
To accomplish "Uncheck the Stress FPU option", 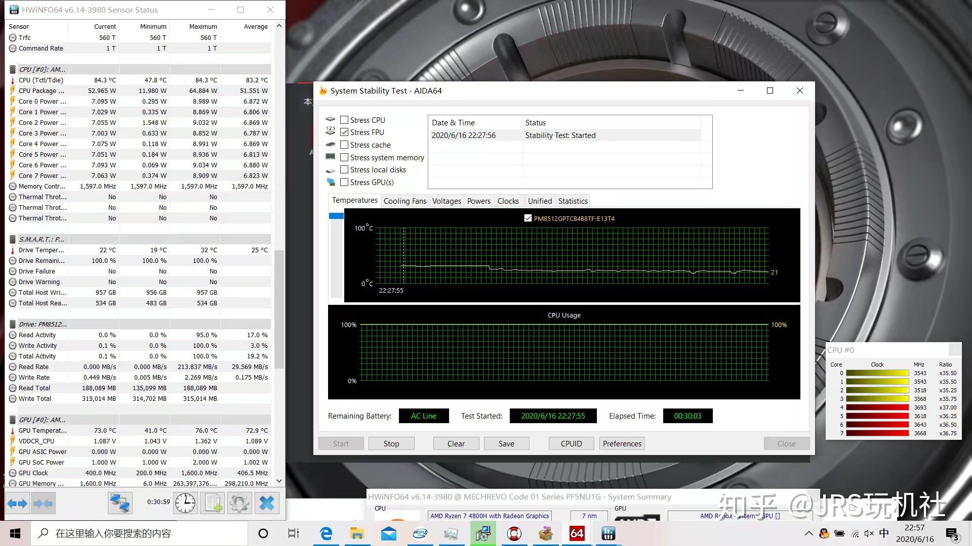I will click(344, 132).
